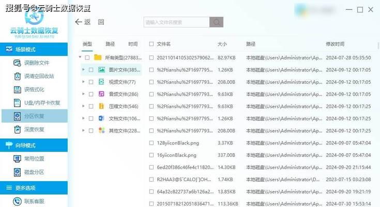Select the 其他文件 colored squares icon
This screenshot has width=380, height=207.
point(101,130)
